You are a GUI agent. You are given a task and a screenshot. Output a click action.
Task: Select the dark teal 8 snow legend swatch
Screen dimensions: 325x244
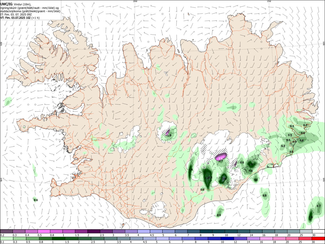click(x=206, y=231)
